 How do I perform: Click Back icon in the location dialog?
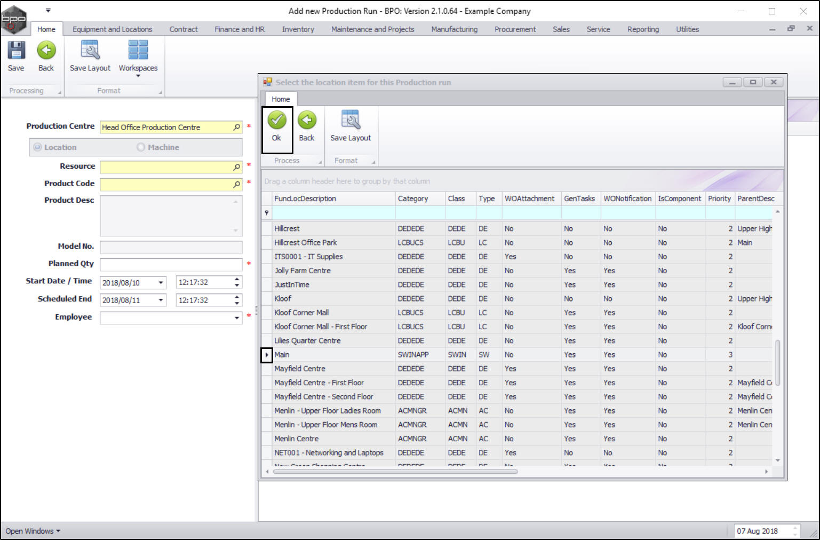(307, 121)
